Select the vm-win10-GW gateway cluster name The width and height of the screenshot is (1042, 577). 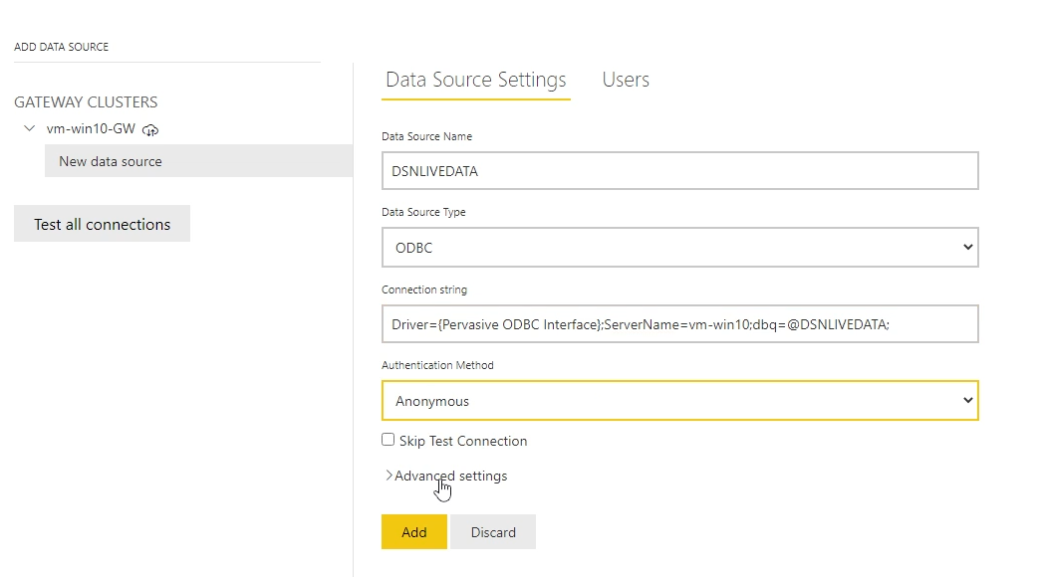91,129
